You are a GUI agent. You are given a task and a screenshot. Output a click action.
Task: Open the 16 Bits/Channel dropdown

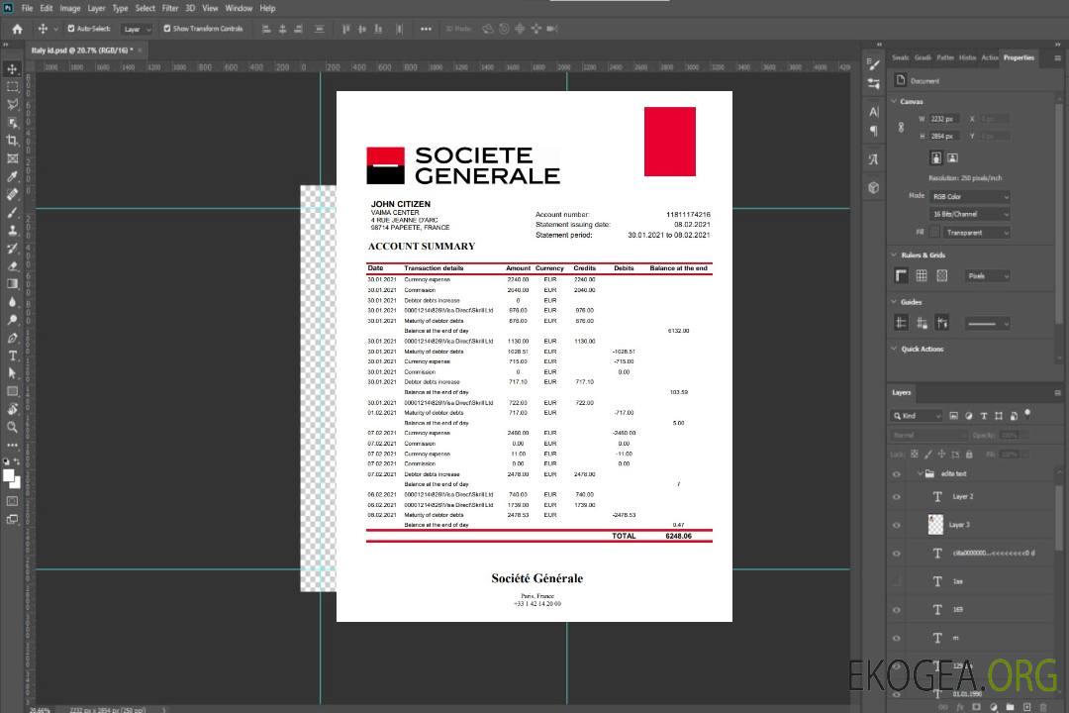(970, 214)
